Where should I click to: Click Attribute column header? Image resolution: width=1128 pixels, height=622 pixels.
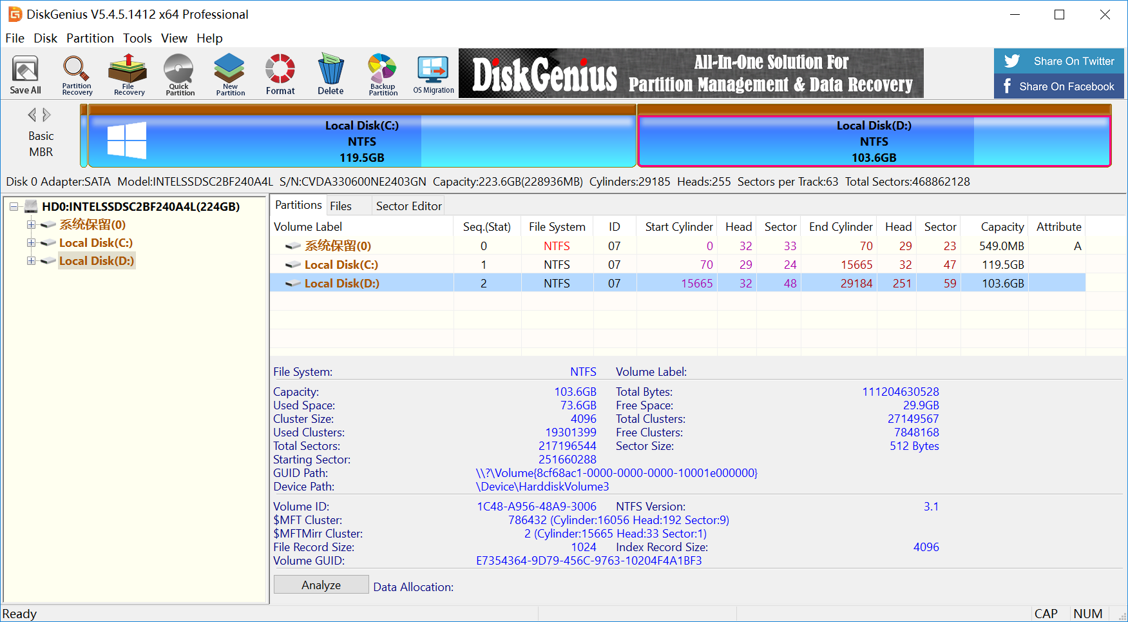1057,226
